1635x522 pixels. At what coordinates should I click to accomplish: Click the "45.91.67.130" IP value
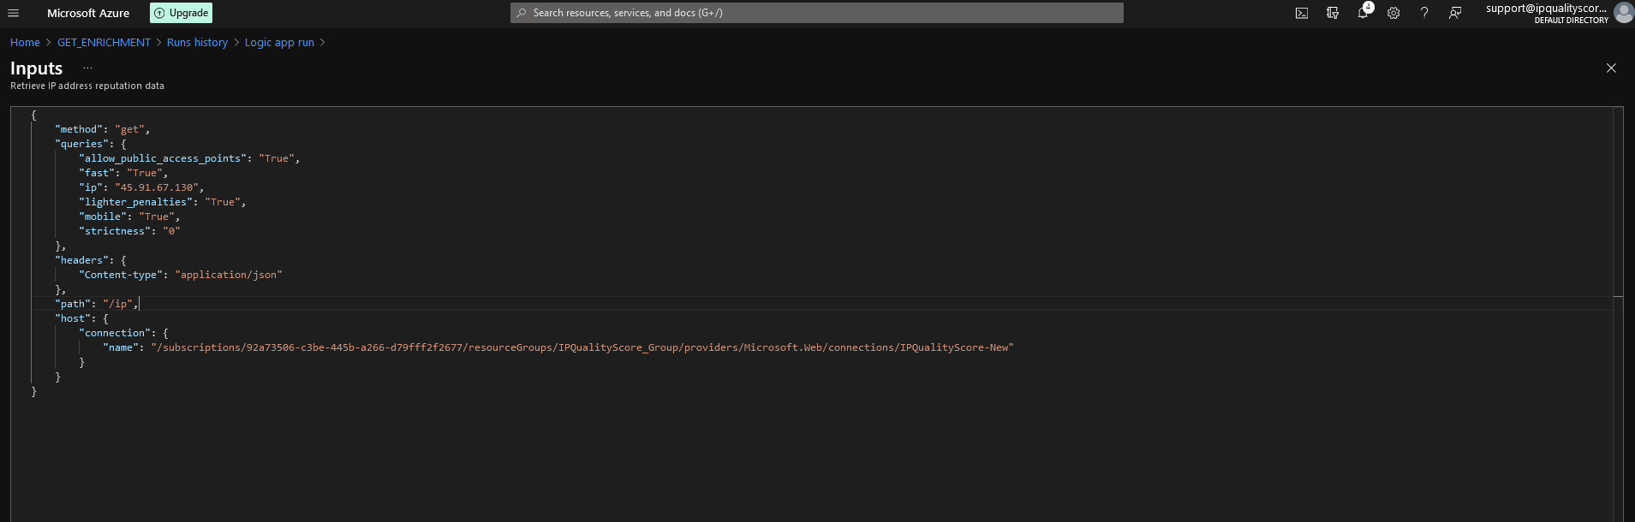click(157, 187)
